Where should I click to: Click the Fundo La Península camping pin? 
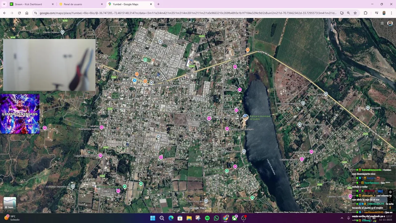(252, 198)
